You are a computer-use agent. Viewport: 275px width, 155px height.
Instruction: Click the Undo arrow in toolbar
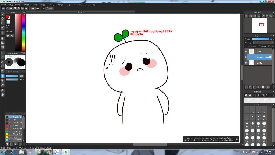pyautogui.click(x=32, y=8)
